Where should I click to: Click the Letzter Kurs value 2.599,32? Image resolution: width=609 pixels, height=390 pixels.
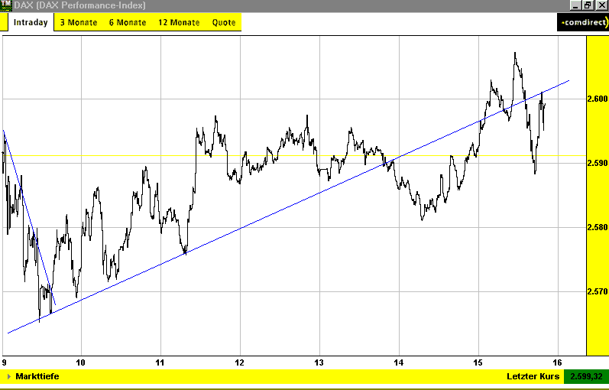pyautogui.click(x=586, y=376)
